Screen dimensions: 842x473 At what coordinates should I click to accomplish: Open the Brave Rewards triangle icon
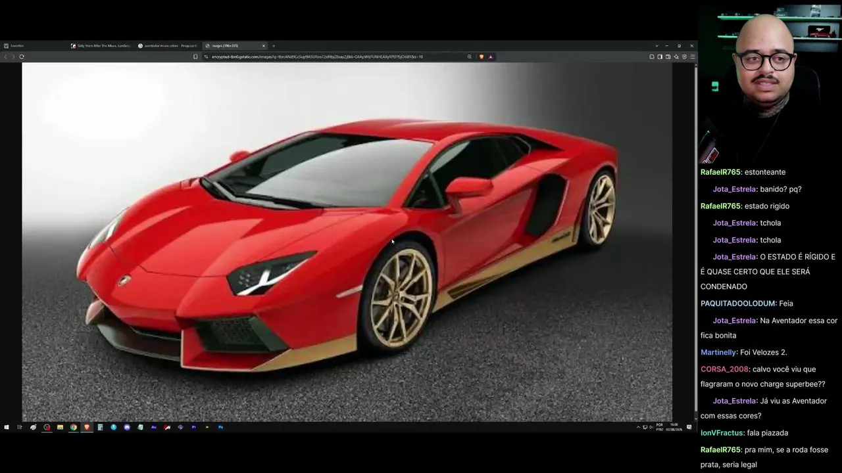coord(490,56)
